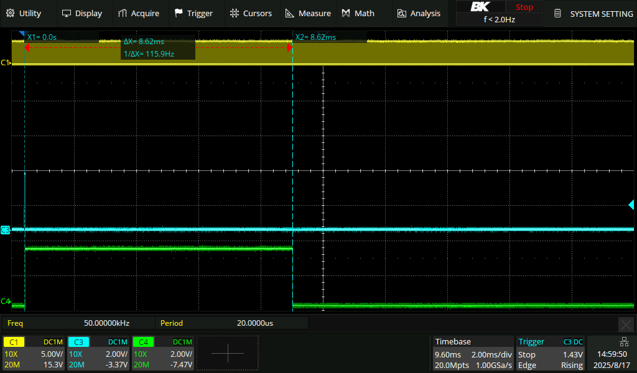Open the SYSTEM SETTING panel
Screen dimensions: 637x373
[593, 14]
